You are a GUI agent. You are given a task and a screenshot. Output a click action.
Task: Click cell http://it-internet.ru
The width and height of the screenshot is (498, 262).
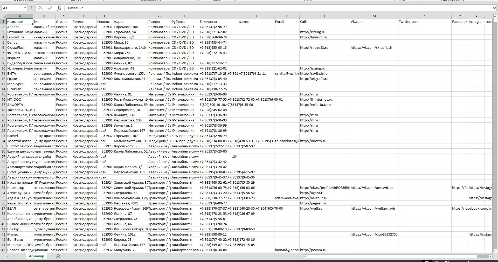click(325, 100)
